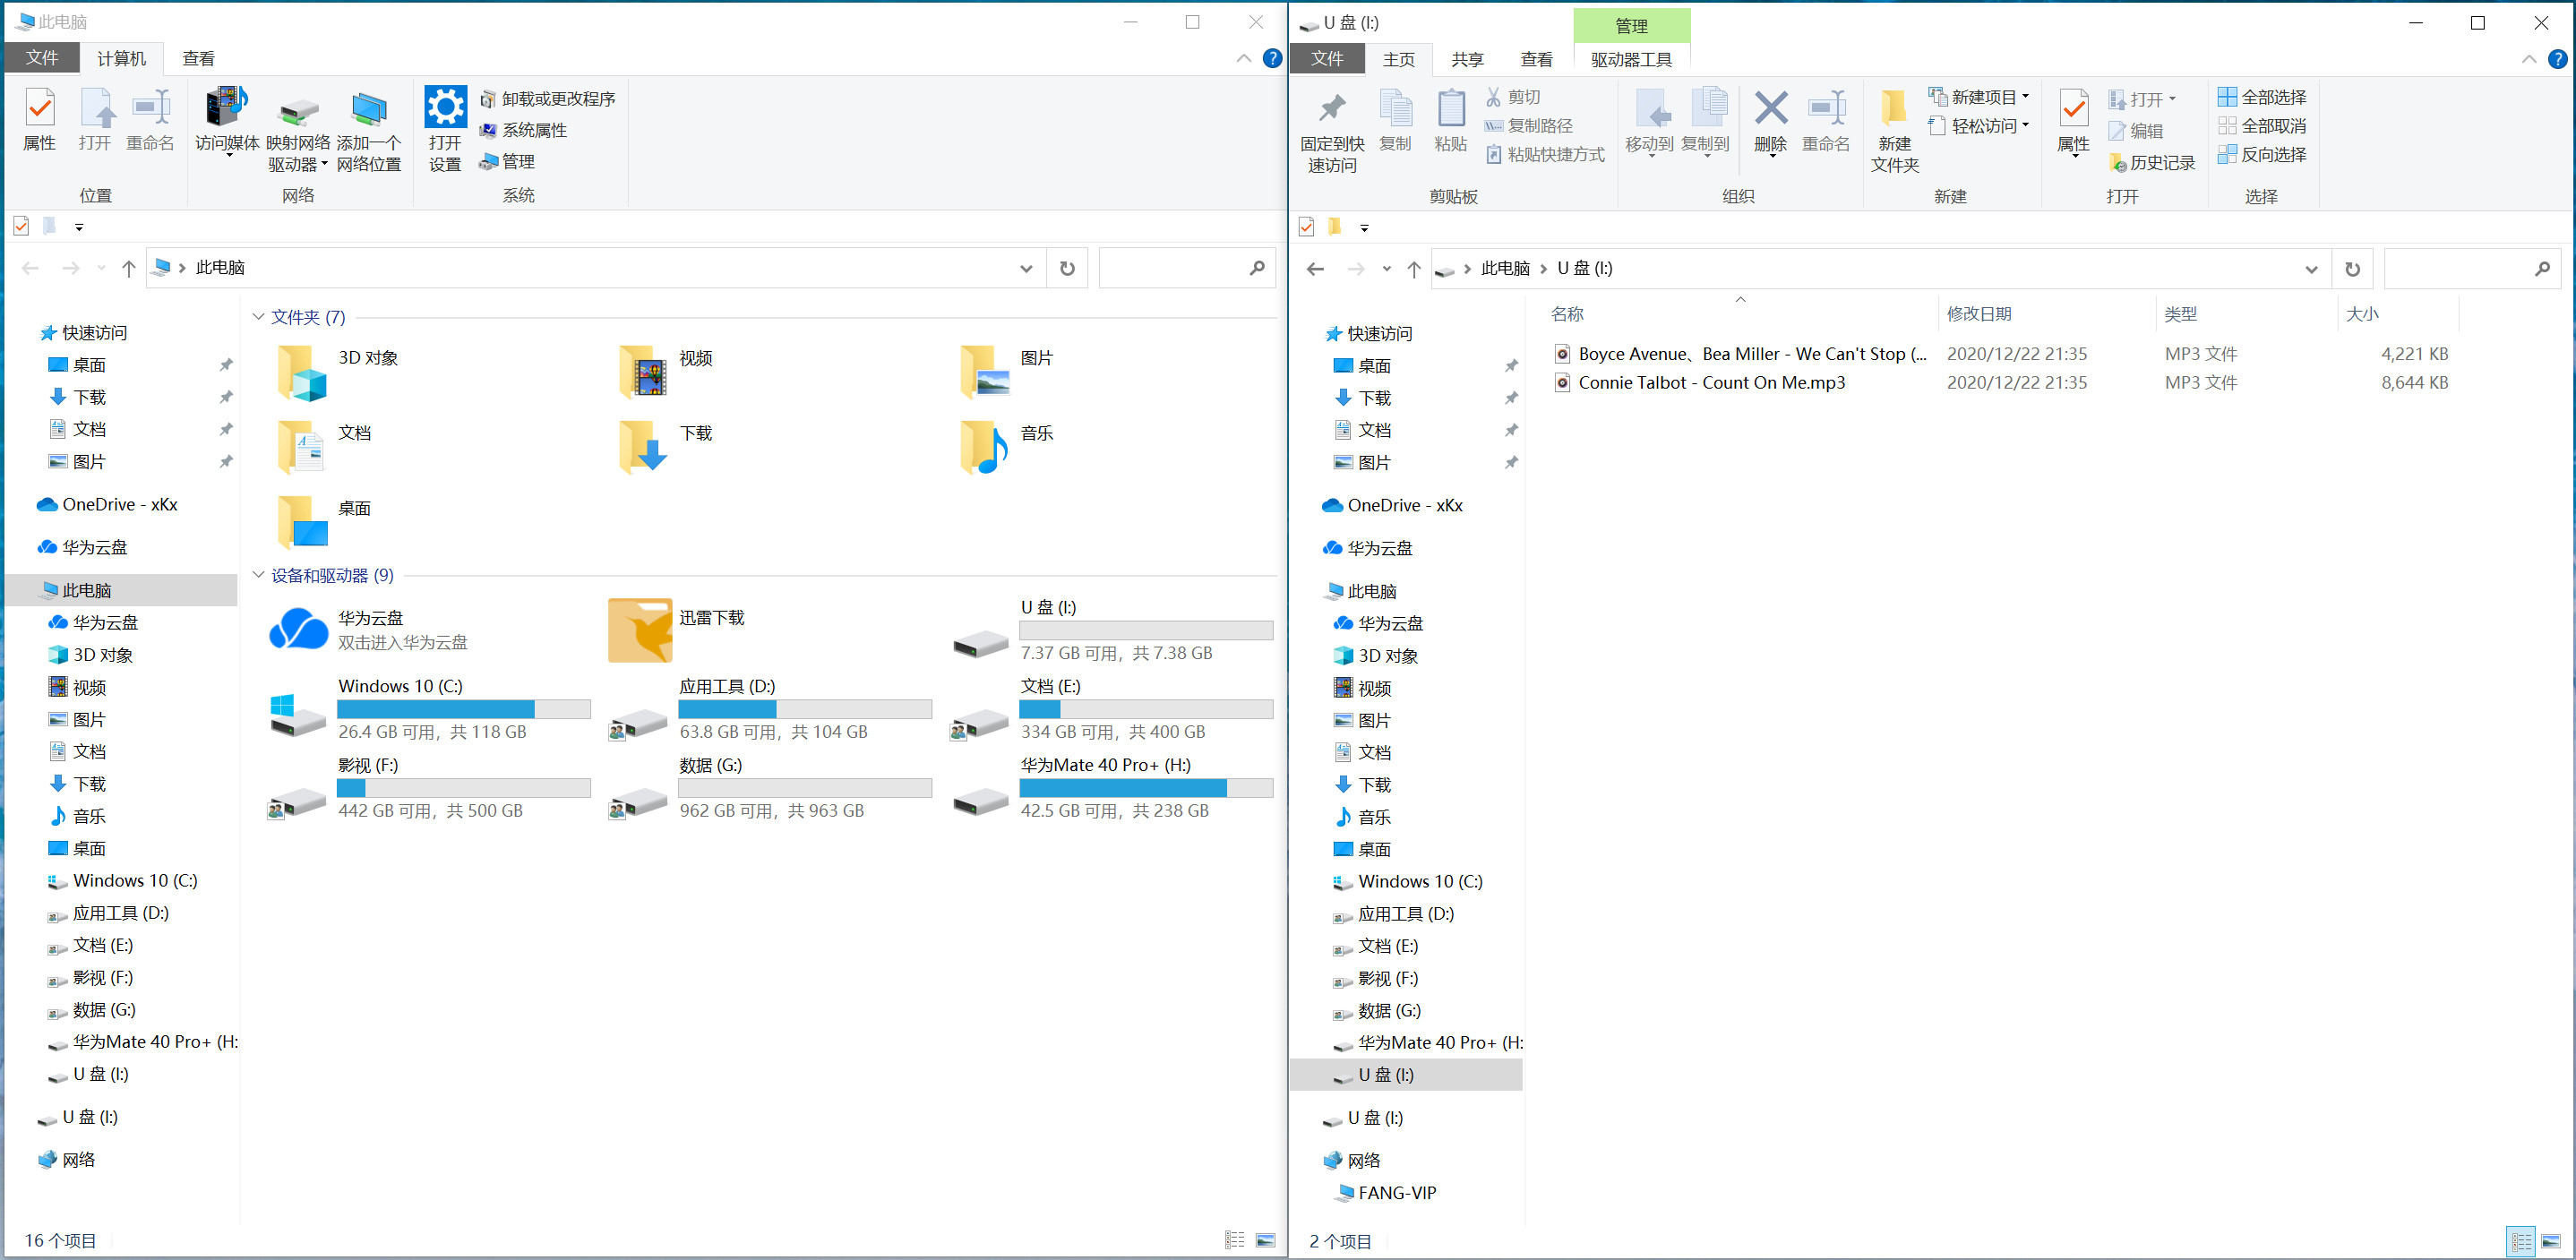Toggle properties checkbox in right quick access toolbar
This screenshot has height=1260, width=2576.
coord(1306,227)
